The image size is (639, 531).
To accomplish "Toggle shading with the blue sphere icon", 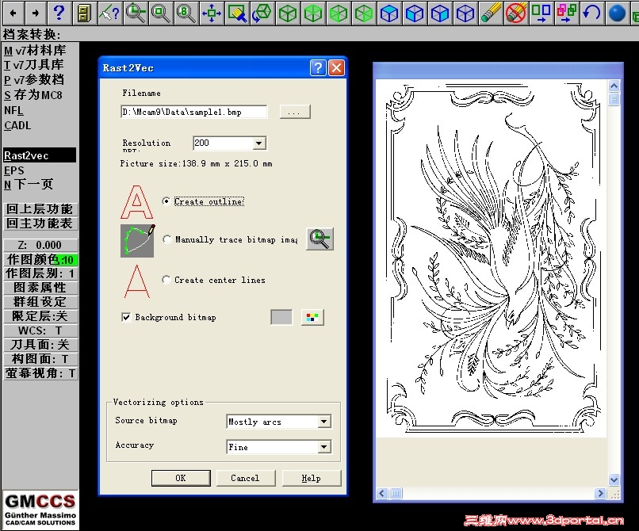I will (x=617, y=13).
